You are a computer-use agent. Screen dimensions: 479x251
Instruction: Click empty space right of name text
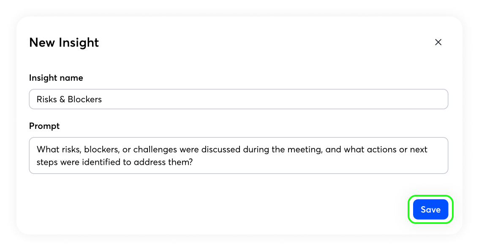coord(275,99)
